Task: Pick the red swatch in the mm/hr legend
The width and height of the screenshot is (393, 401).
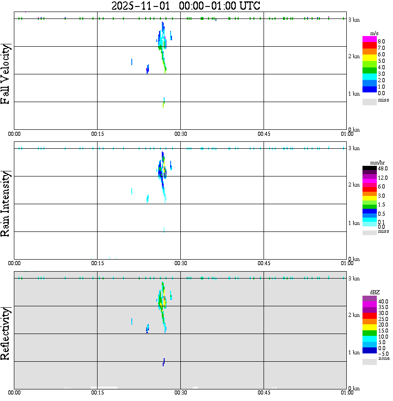Action: click(x=369, y=189)
